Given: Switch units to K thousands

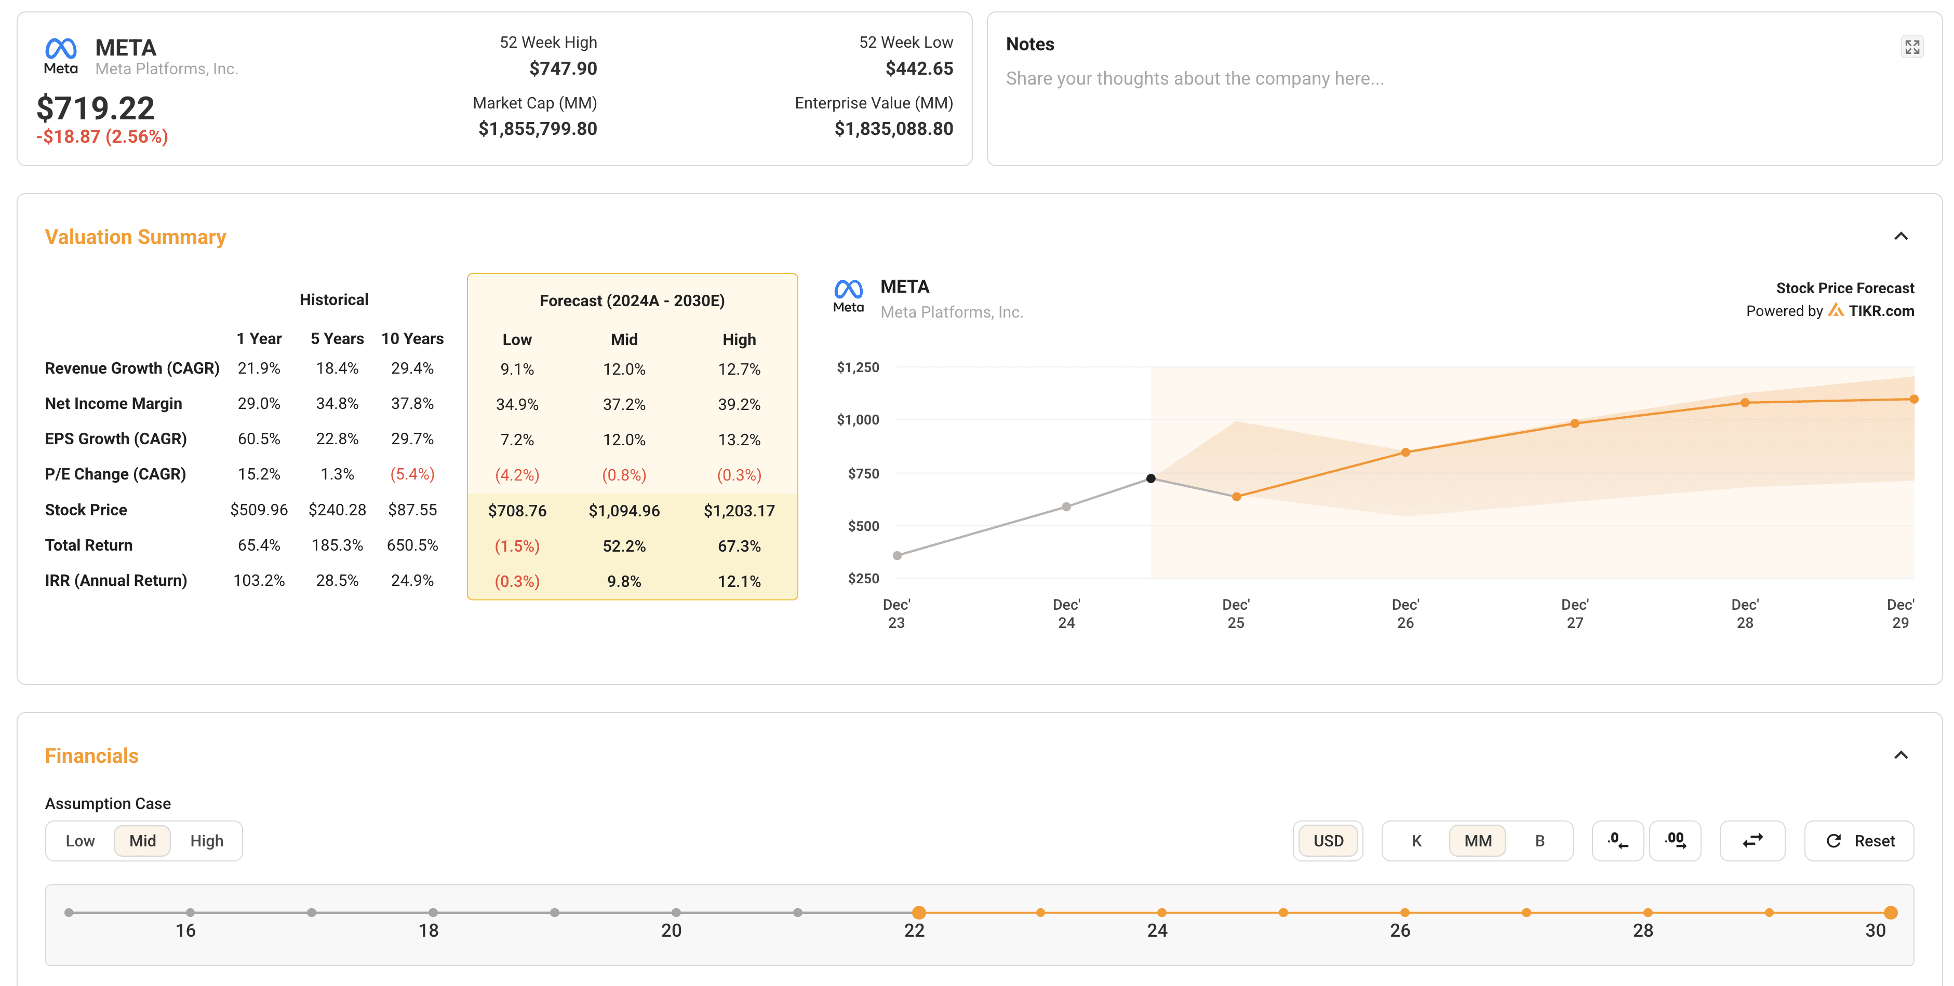Looking at the screenshot, I should [x=1416, y=841].
